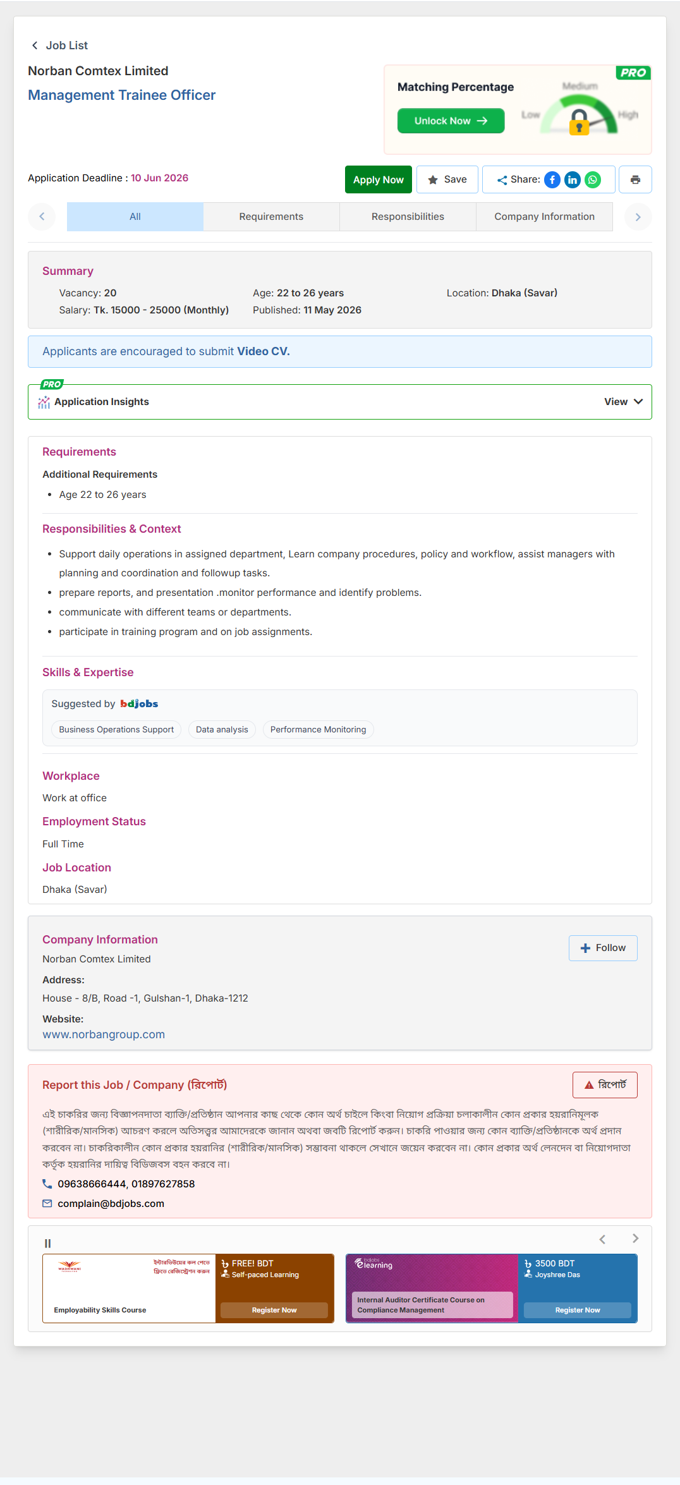The width and height of the screenshot is (680, 1485).
Task: Click the print job icon
Action: click(x=635, y=179)
